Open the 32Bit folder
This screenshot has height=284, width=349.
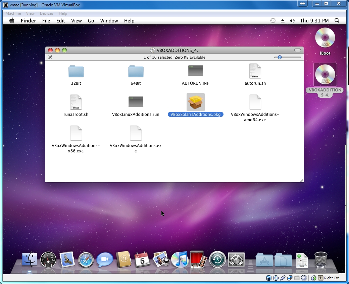[76, 71]
